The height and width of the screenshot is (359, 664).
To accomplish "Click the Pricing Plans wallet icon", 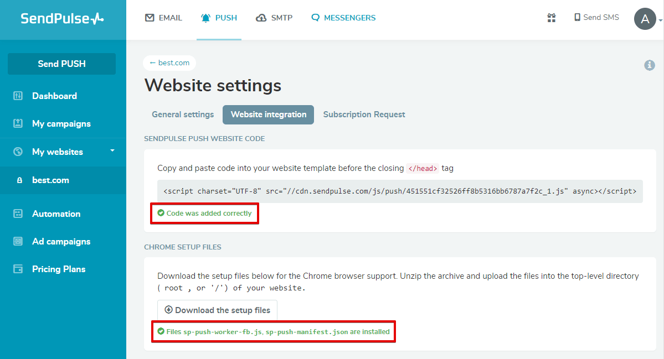I will (x=18, y=269).
